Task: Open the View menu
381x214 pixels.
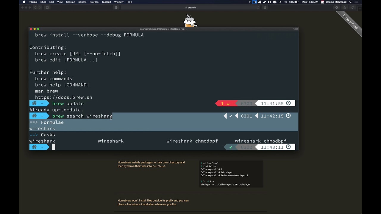Action: [60, 2]
